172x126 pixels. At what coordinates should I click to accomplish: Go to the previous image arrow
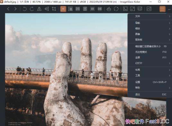(8, 9)
